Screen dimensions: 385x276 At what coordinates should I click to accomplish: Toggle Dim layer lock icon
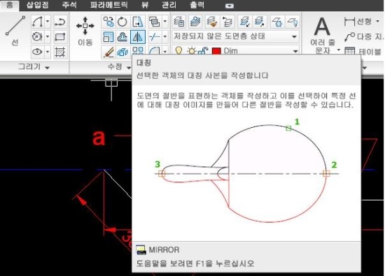coord(203,51)
